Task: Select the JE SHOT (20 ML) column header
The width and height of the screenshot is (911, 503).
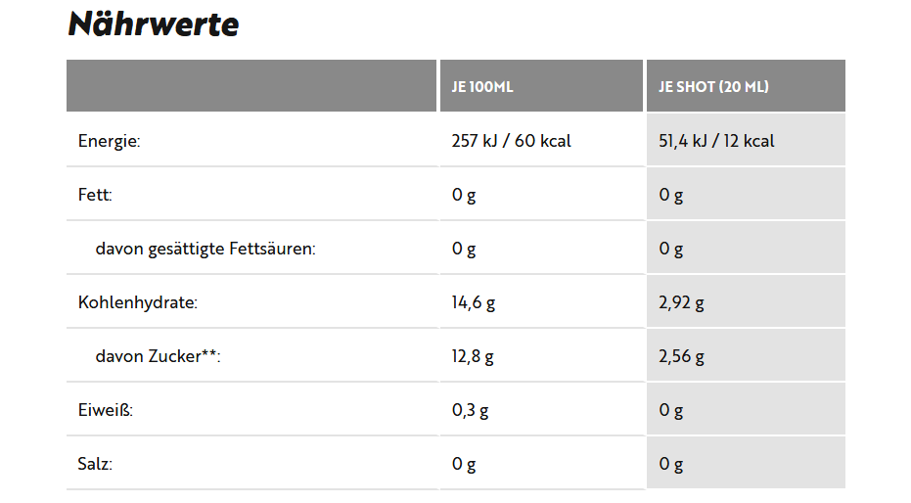Action: [713, 87]
